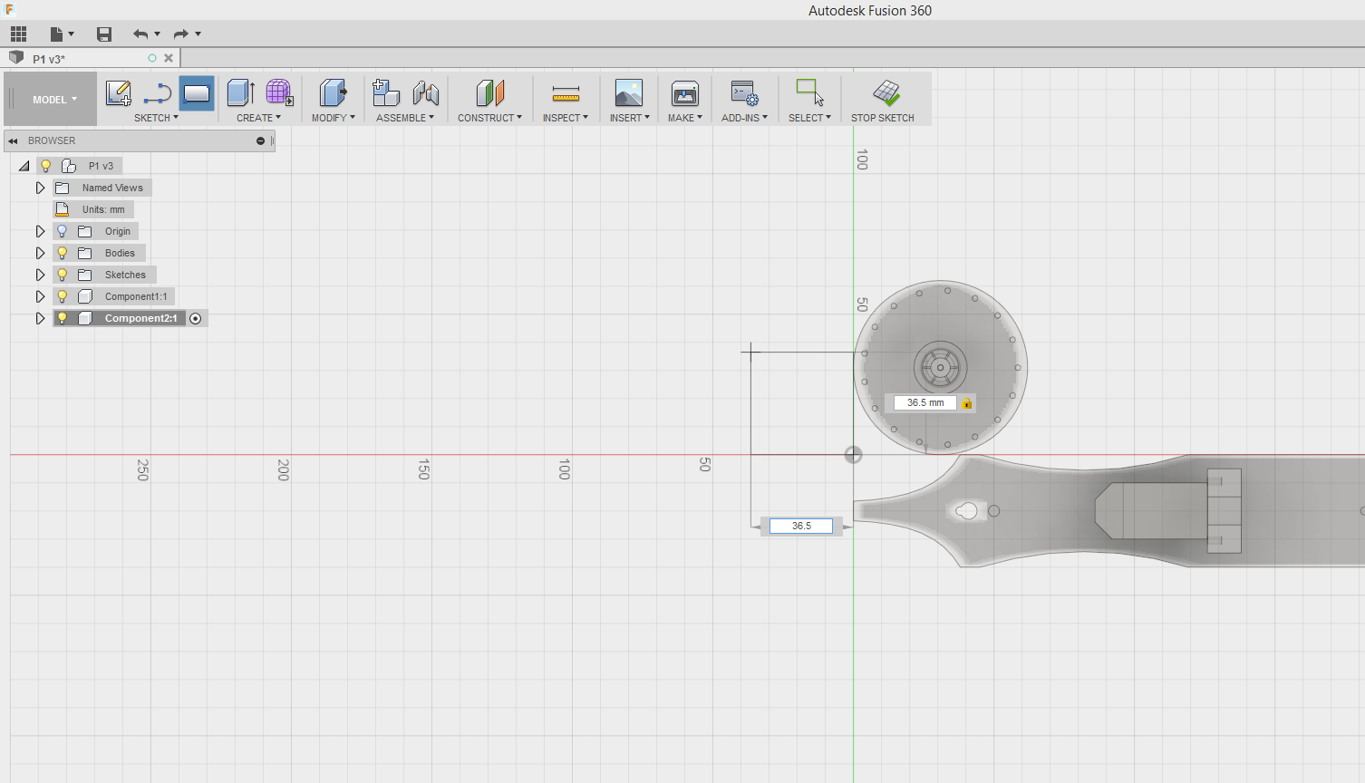This screenshot has width=1365, height=783.
Task: Toggle visibility lightbulb of Sketches
Action: tap(62, 275)
